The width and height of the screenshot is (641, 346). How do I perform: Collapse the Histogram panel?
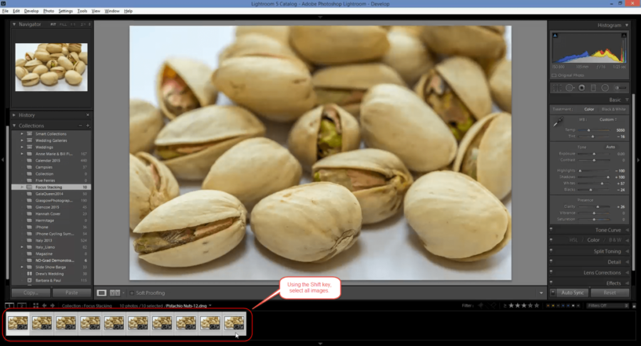click(x=627, y=26)
